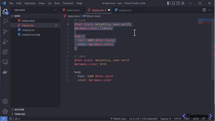
Task: Click the unsaved dot on input.scss tab
Action: (x=109, y=10)
